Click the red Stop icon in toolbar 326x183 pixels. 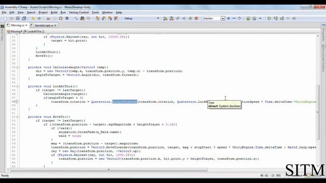tap(196, 18)
